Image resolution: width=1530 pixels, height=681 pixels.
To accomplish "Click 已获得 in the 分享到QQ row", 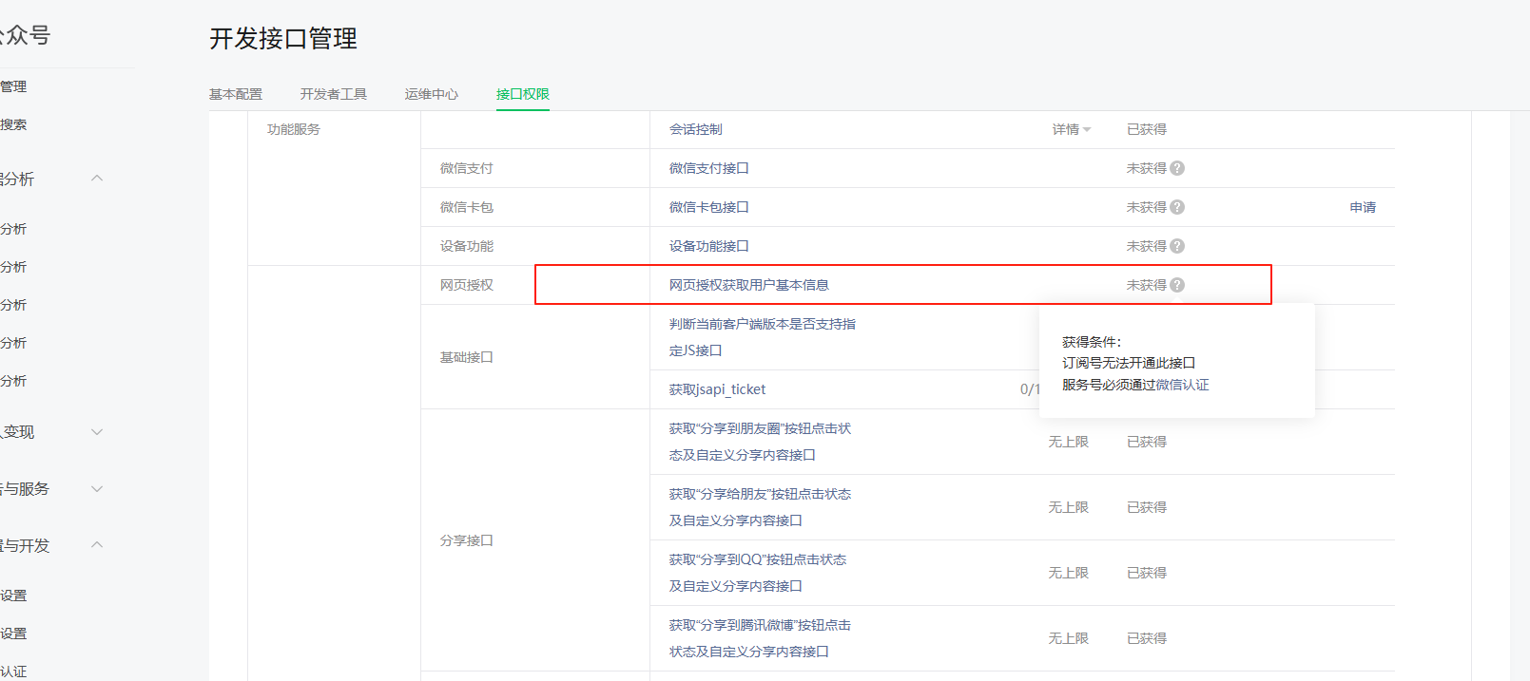I will (x=1147, y=573).
